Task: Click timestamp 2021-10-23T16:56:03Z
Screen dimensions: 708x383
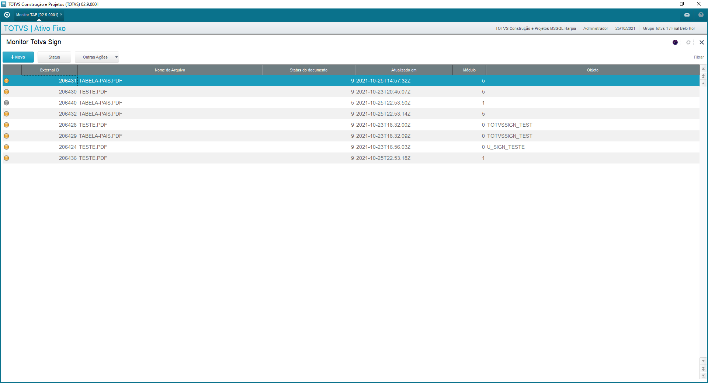Action: click(x=383, y=147)
